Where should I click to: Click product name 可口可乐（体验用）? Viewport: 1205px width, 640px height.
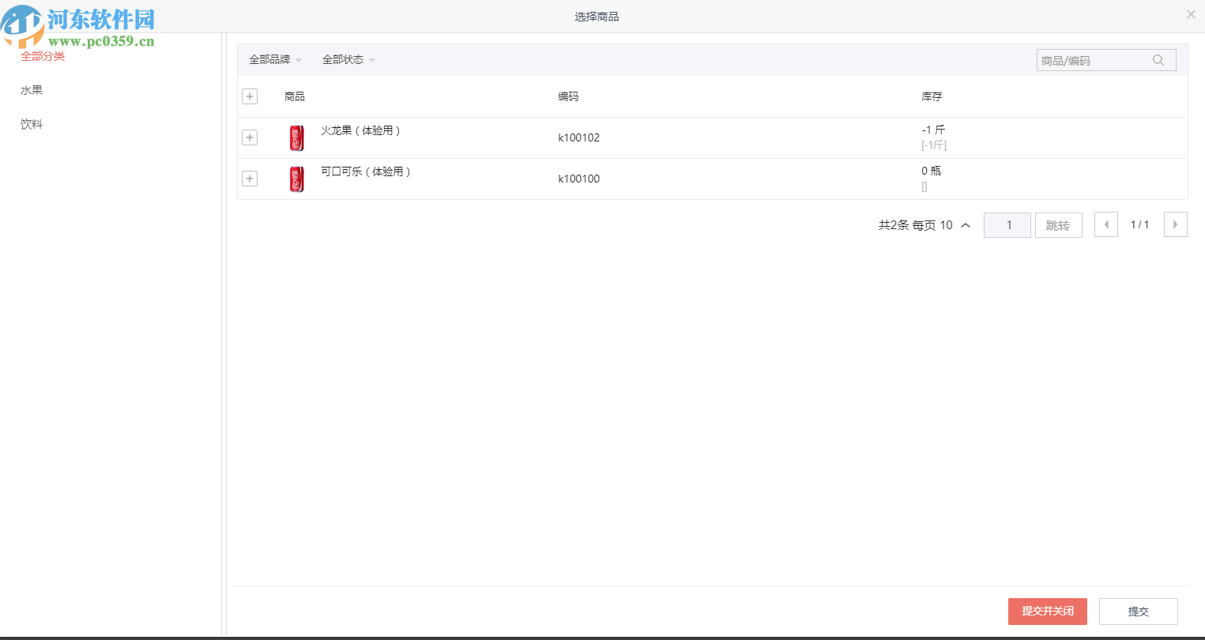pyautogui.click(x=366, y=171)
